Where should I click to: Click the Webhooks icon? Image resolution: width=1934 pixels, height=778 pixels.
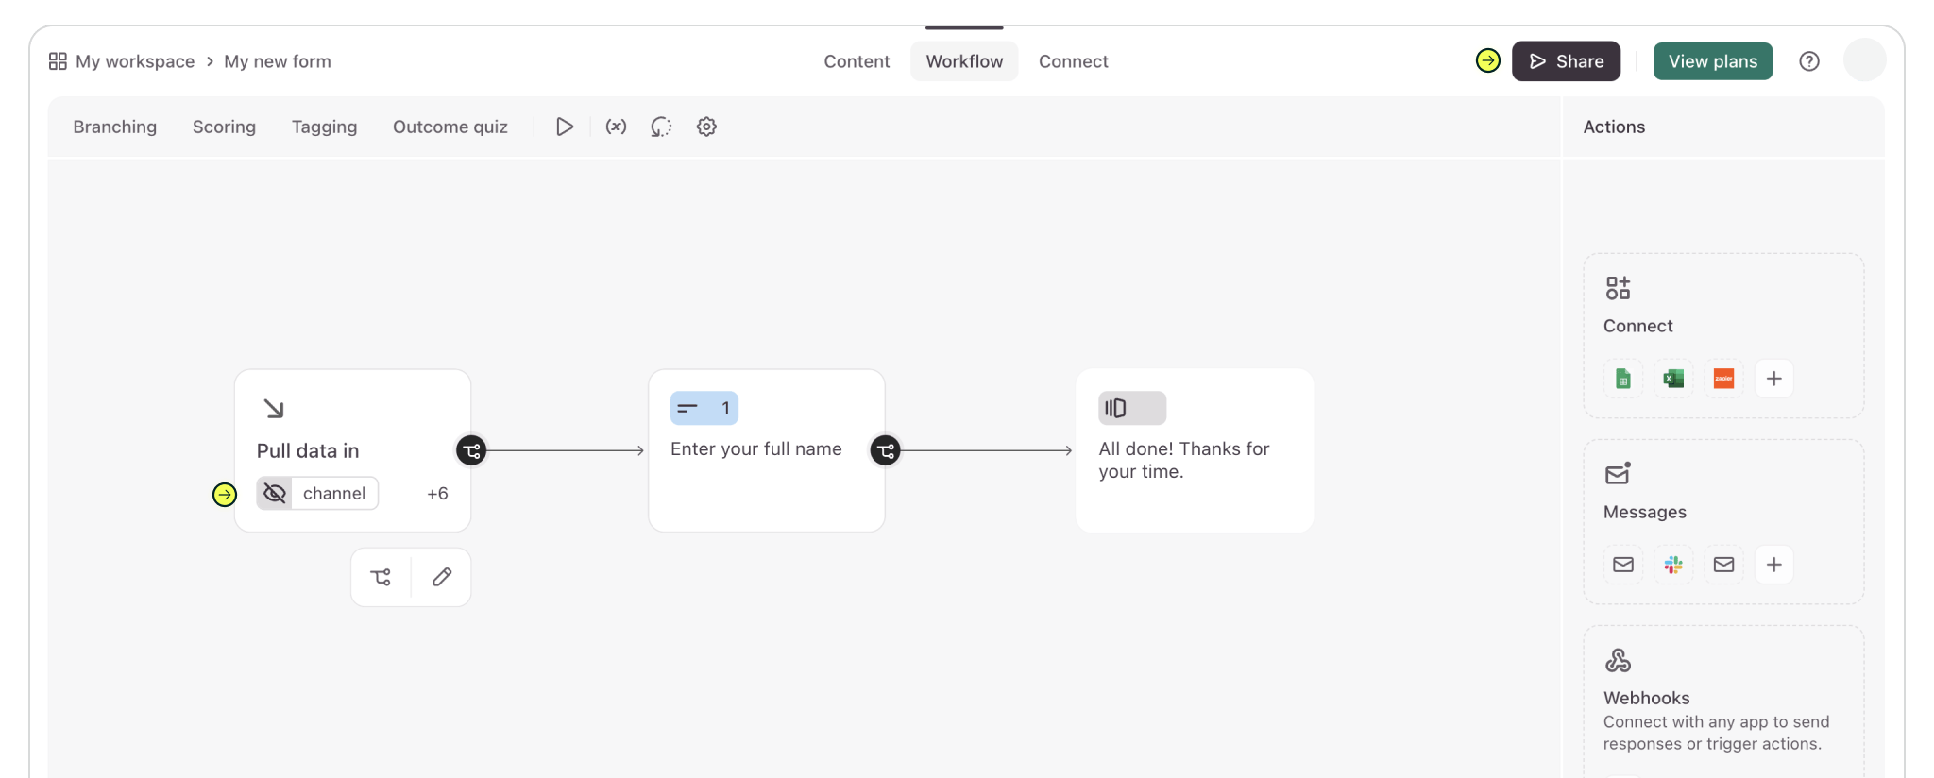click(x=1618, y=660)
